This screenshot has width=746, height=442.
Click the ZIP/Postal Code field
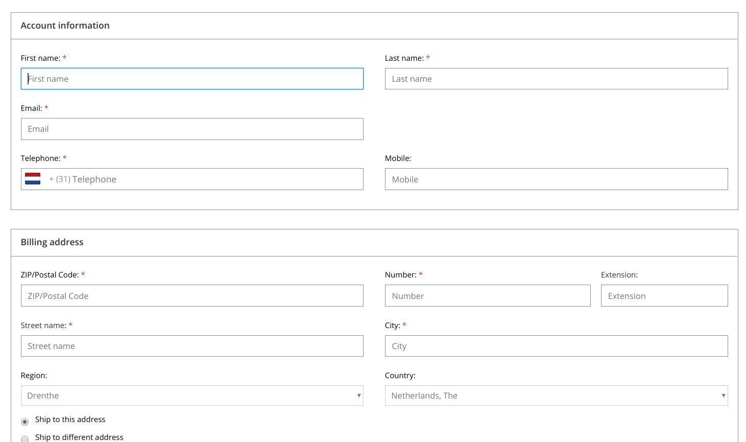[x=192, y=296]
